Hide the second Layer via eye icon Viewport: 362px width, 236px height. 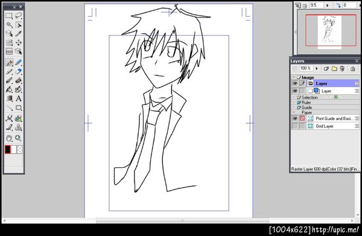point(295,91)
